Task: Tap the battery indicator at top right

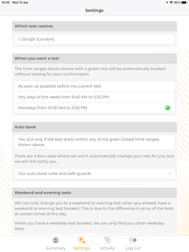Action: pos(184,2)
